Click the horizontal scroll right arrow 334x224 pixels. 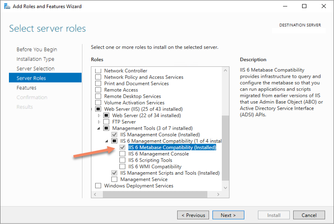[x=218, y=194]
